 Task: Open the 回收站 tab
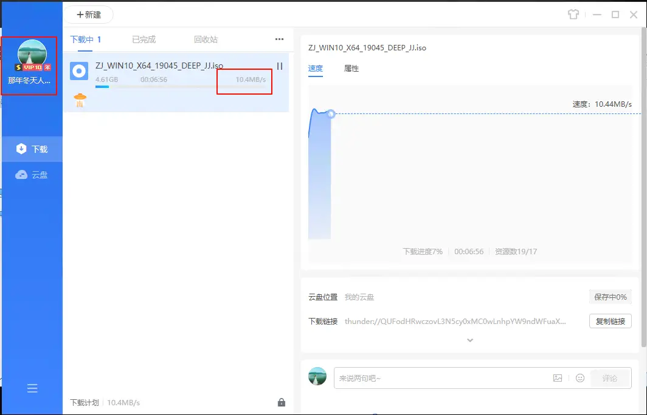[206, 39]
